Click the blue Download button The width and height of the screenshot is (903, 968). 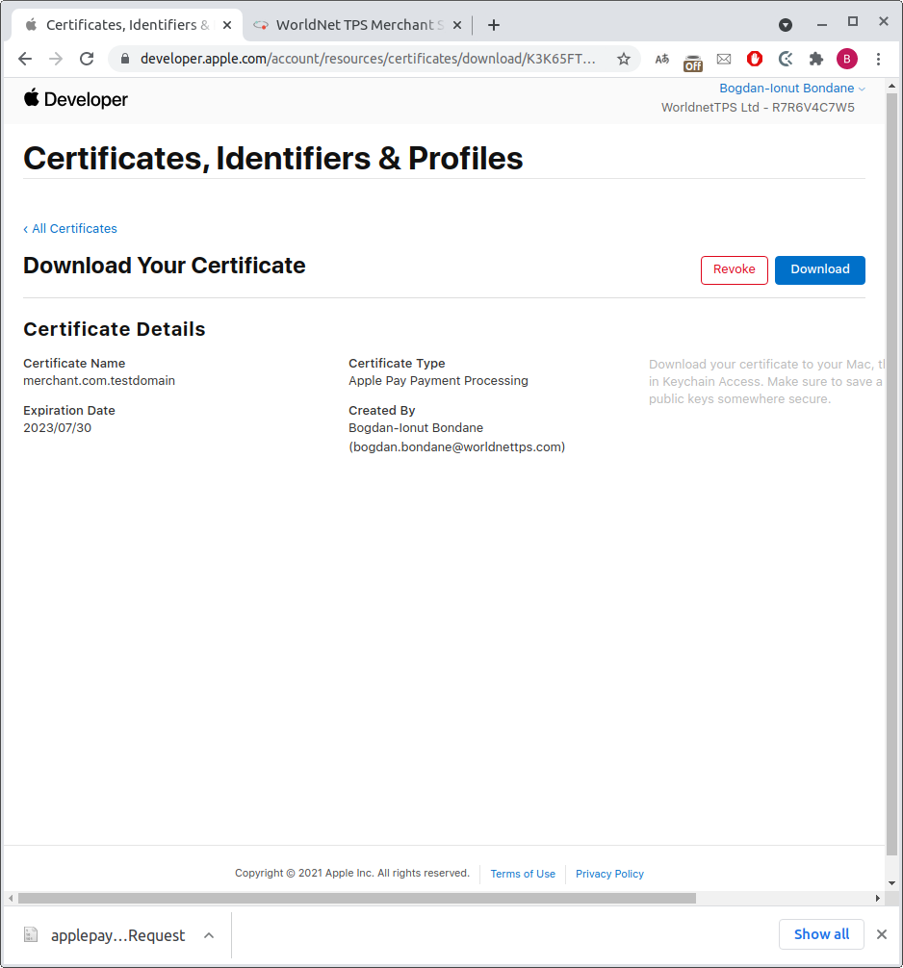tap(819, 269)
